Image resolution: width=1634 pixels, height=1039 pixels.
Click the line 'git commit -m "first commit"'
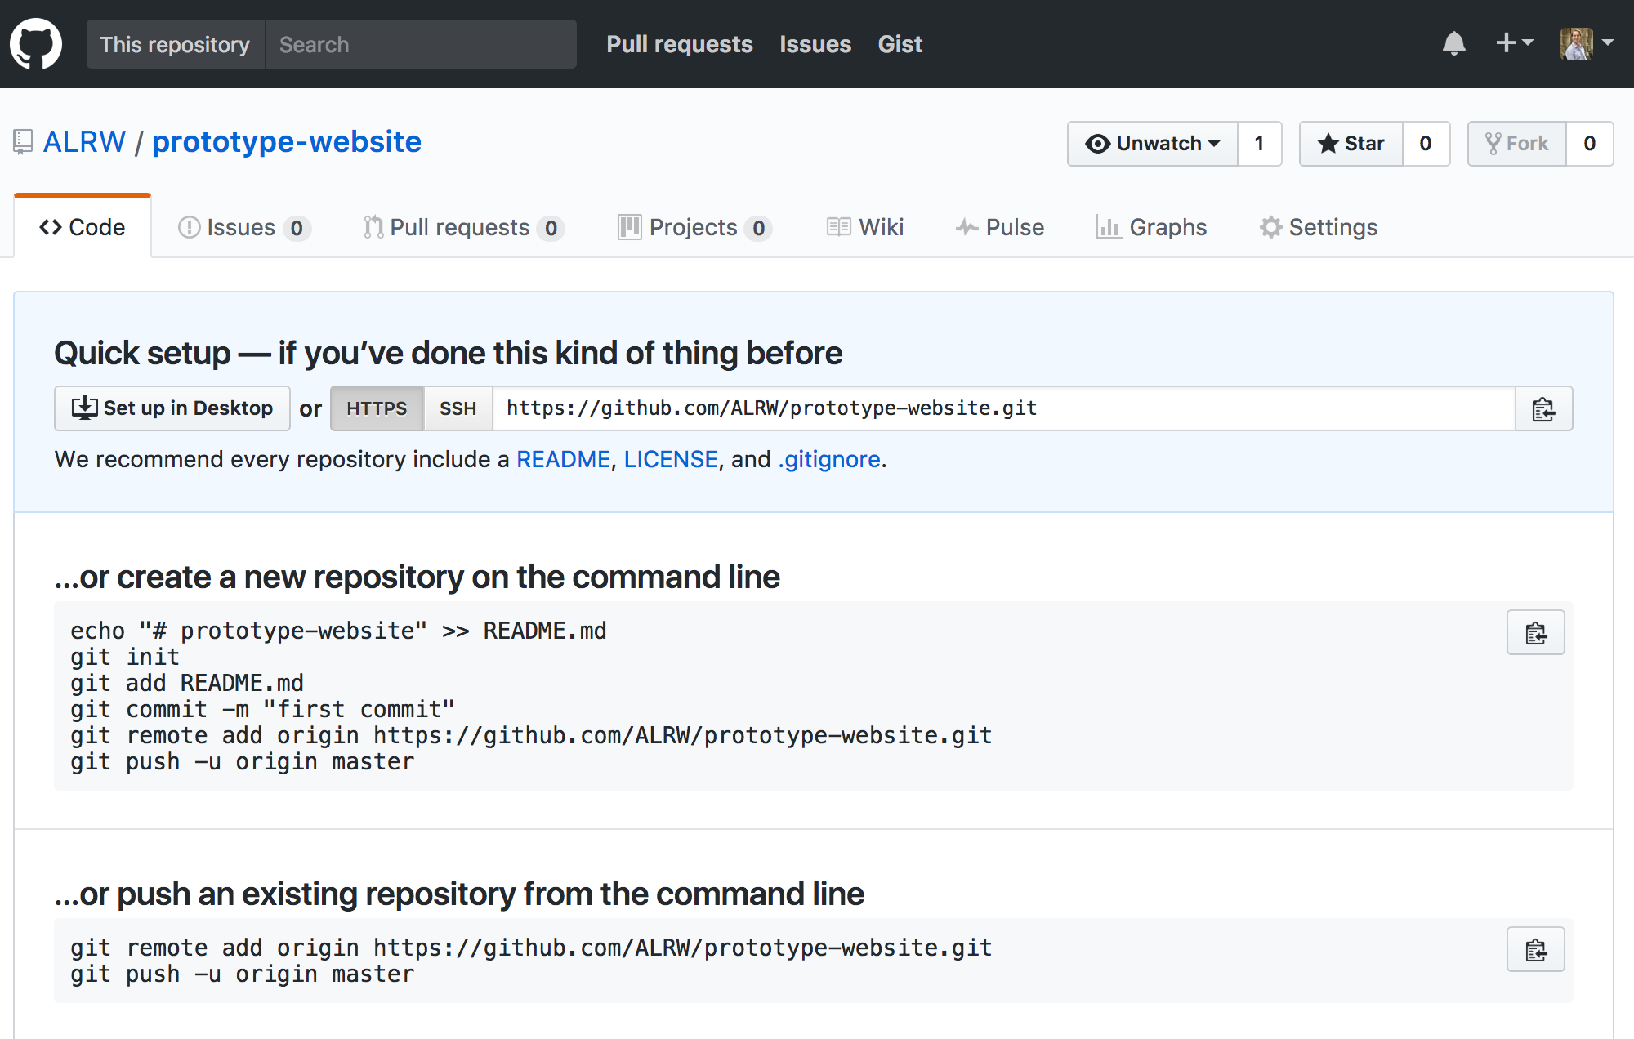(x=262, y=709)
